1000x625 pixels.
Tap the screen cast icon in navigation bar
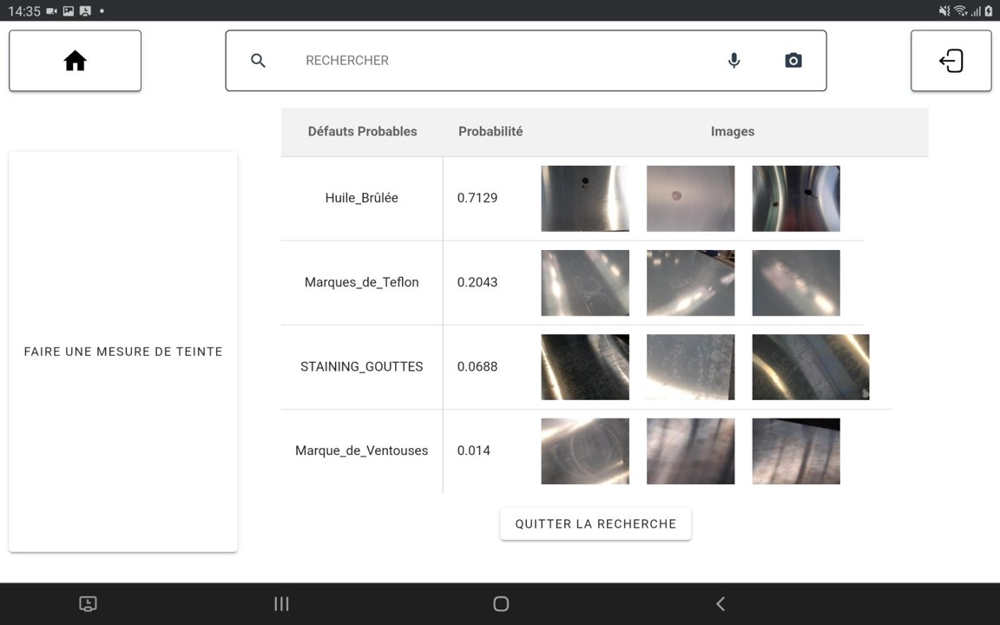tap(88, 604)
